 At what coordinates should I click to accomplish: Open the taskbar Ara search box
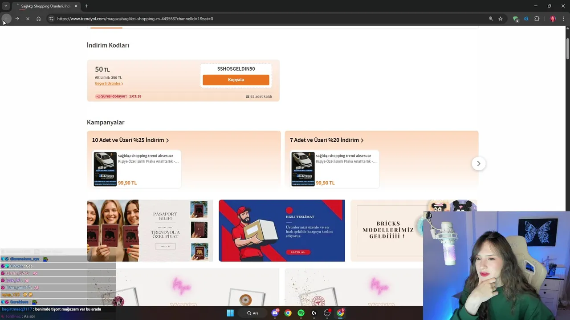point(252,313)
